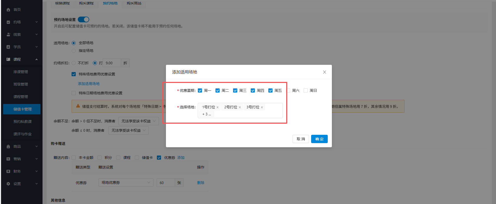
Task: Select the 不打折 radio option
Action: click(x=74, y=63)
